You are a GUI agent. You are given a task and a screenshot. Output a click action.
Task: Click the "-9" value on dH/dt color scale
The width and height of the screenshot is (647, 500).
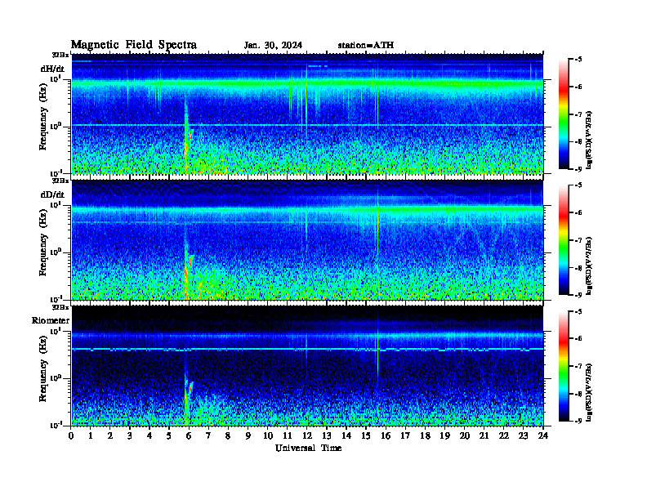click(578, 169)
